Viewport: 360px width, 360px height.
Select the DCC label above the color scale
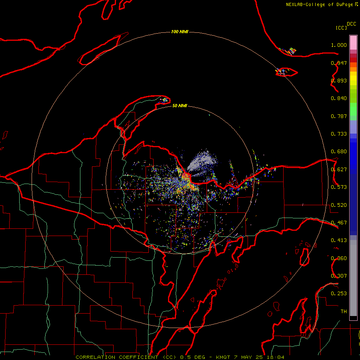tap(351, 24)
